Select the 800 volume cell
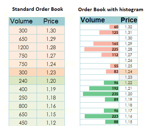Image resolution: width=152 pixels, height=126 pixels. [x=23, y=106]
